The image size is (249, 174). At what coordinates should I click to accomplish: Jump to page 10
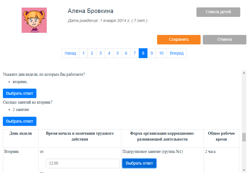coord(161,53)
